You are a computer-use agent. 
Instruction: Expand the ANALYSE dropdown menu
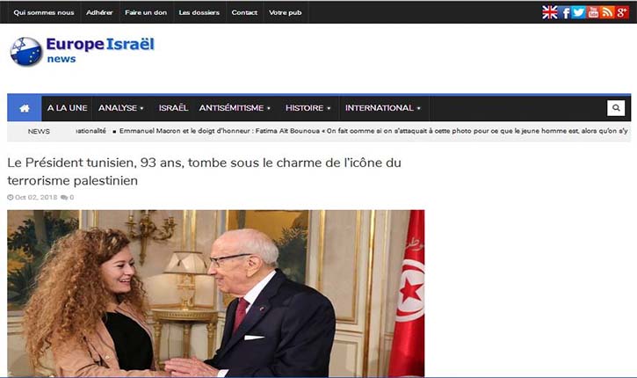(121, 108)
